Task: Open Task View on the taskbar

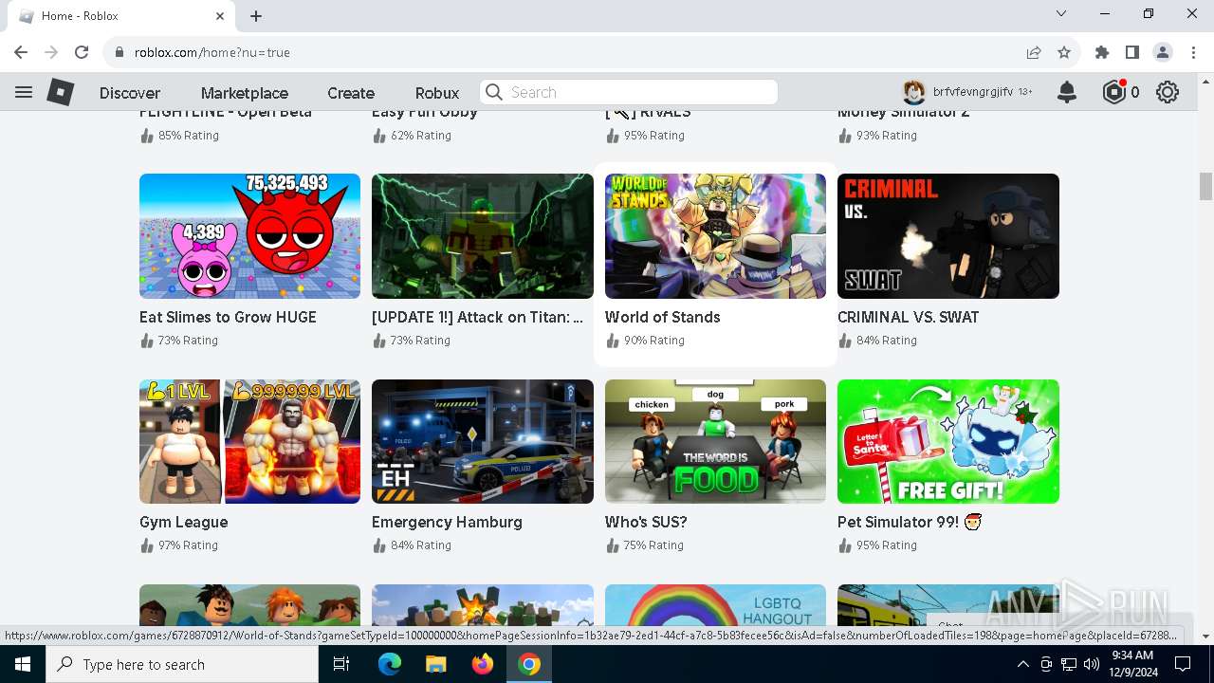Action: [x=341, y=664]
